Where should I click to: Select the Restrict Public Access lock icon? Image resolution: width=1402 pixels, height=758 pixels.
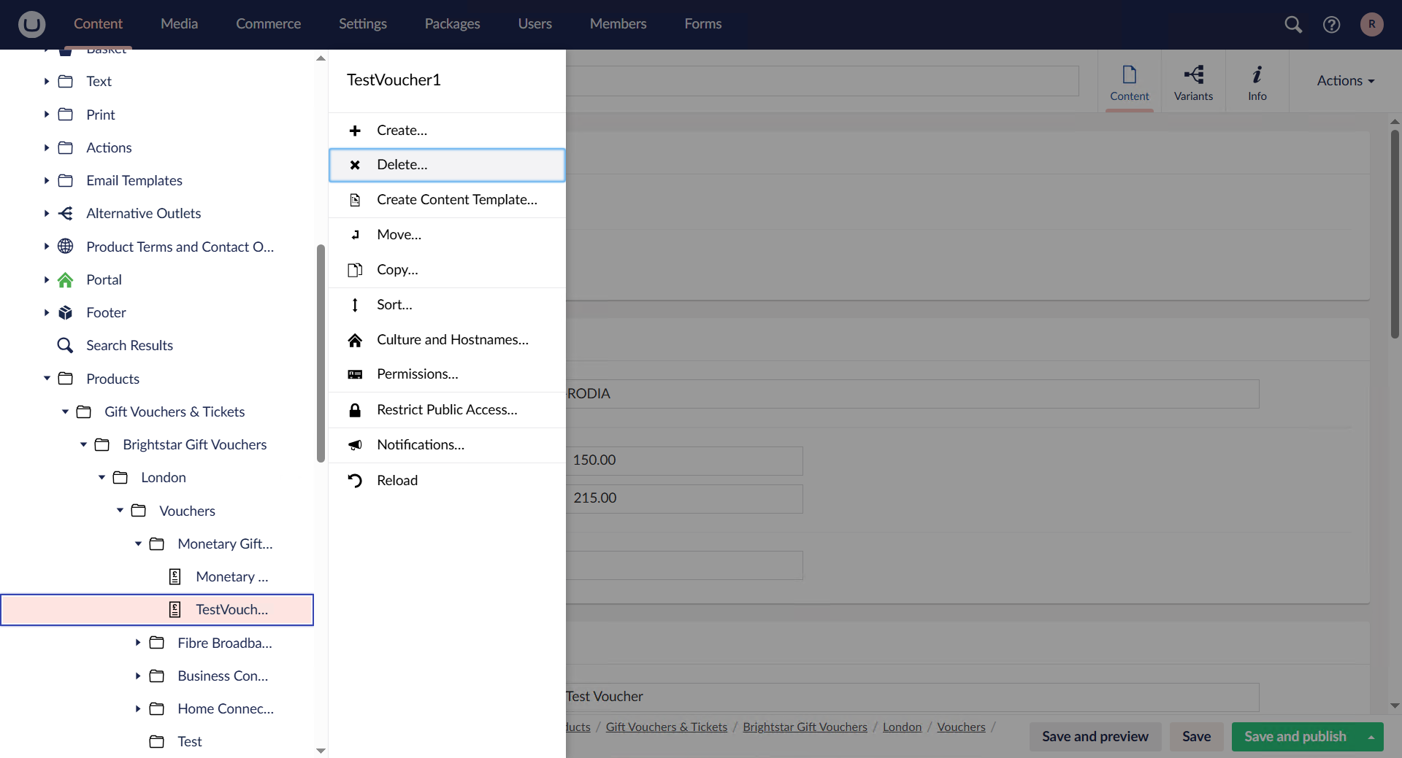(355, 410)
